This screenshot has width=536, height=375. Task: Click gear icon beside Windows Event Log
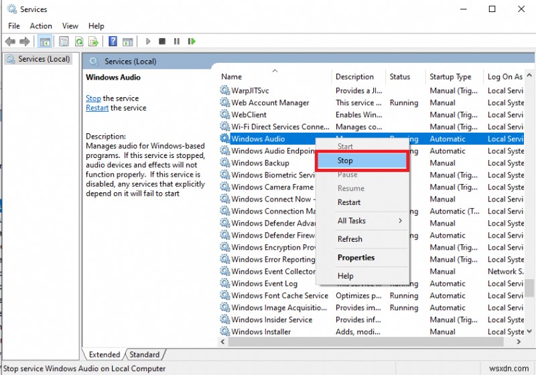[224, 283]
